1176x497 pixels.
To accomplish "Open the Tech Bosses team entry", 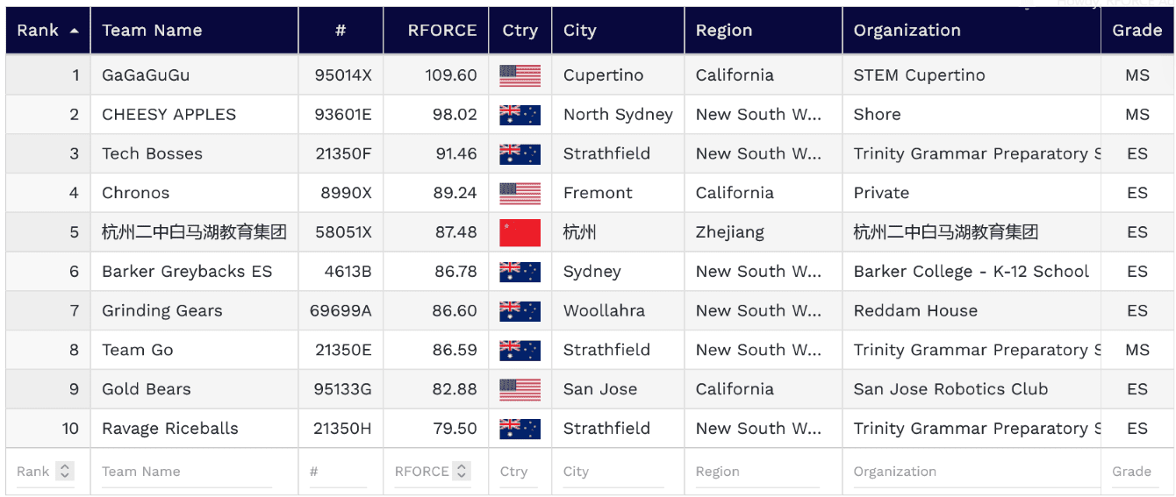I will [x=152, y=154].
